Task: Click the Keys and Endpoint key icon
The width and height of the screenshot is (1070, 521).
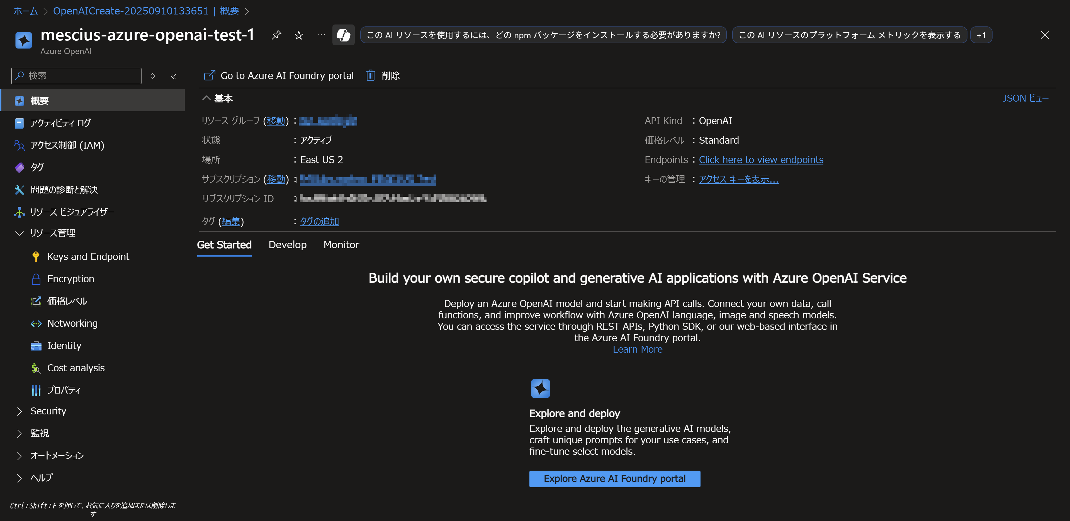Action: click(36, 257)
